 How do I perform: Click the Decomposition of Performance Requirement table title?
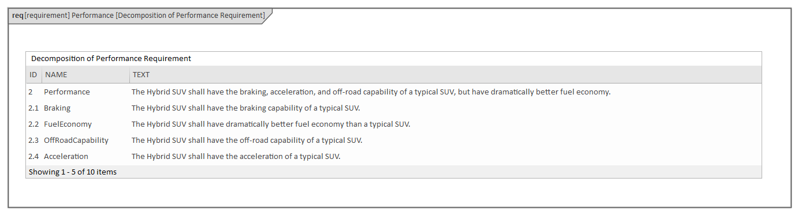[111, 59]
